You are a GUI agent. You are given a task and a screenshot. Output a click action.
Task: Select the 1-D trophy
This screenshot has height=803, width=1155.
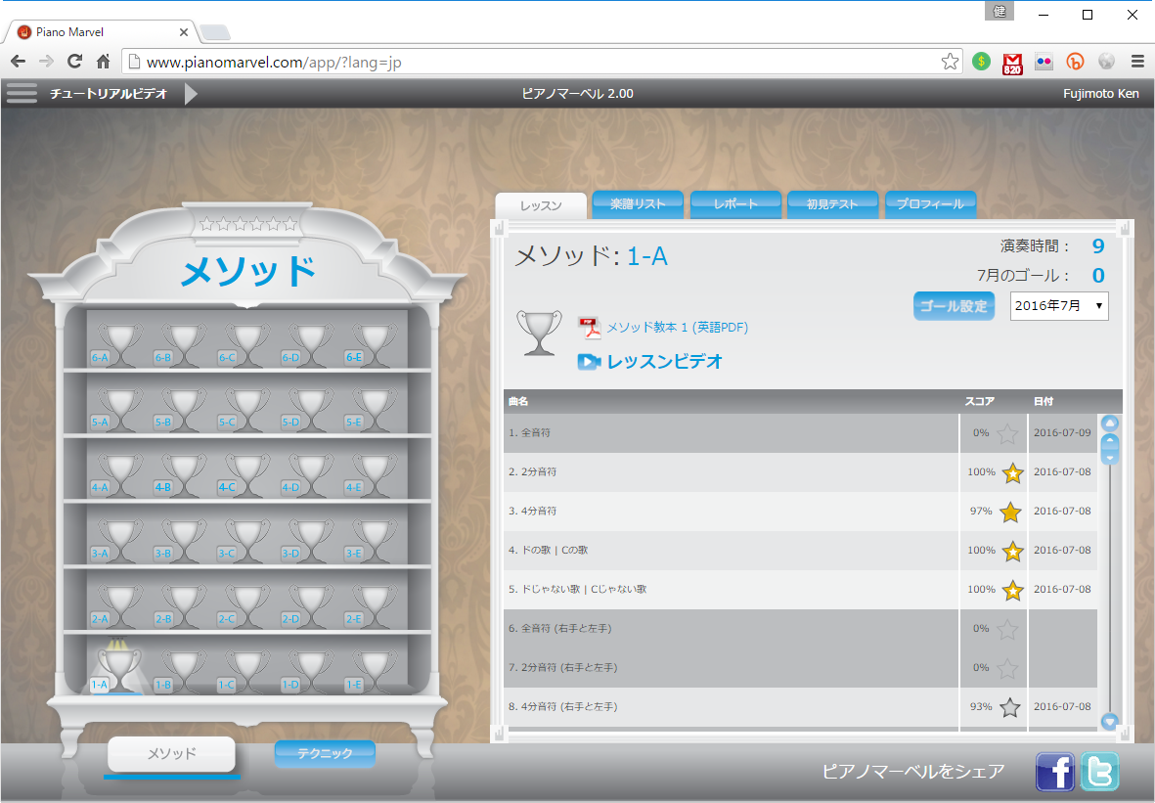click(309, 672)
